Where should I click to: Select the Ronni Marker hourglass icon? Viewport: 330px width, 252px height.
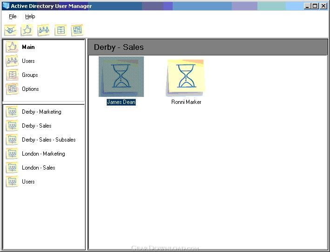(x=185, y=78)
